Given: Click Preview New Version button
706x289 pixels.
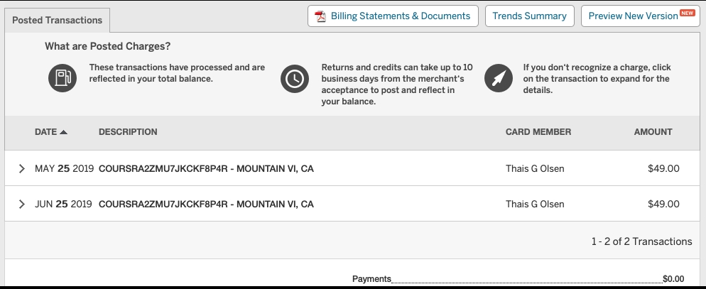Looking at the screenshot, I should coord(633,16).
